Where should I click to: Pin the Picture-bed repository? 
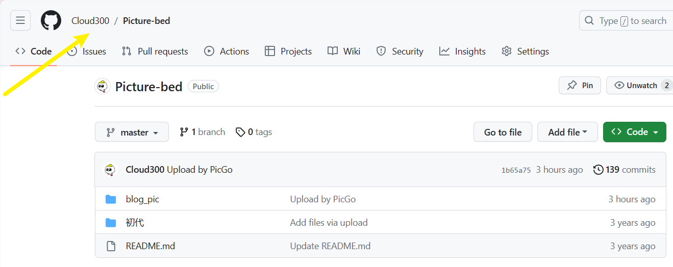[580, 86]
